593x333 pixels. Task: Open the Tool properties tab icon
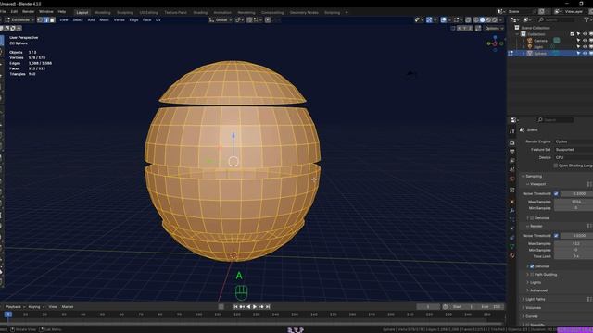[512, 131]
